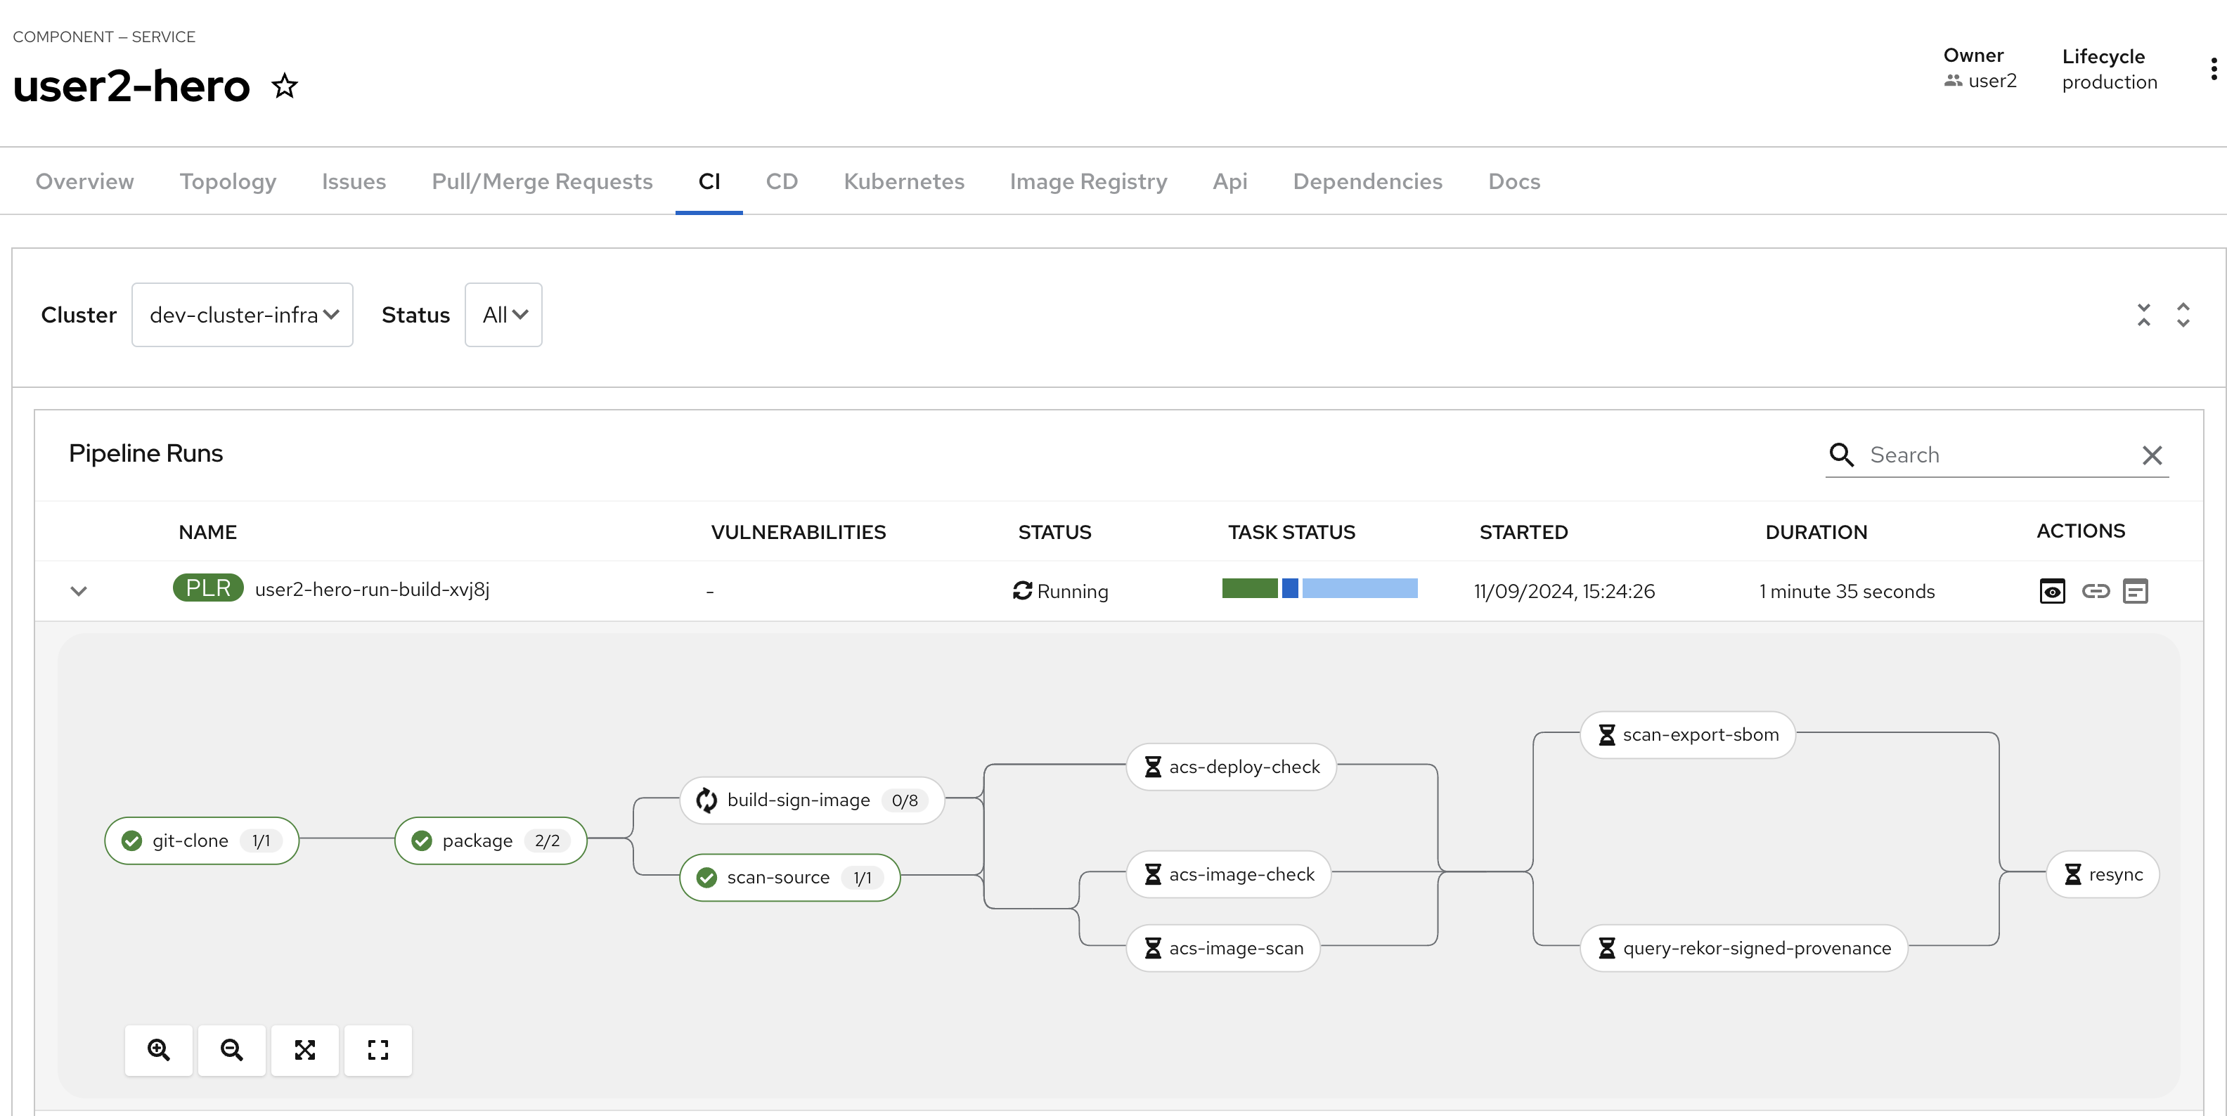Image resolution: width=2227 pixels, height=1116 pixels.
Task: Click the fullscreen button on pipeline graph
Action: tap(377, 1051)
